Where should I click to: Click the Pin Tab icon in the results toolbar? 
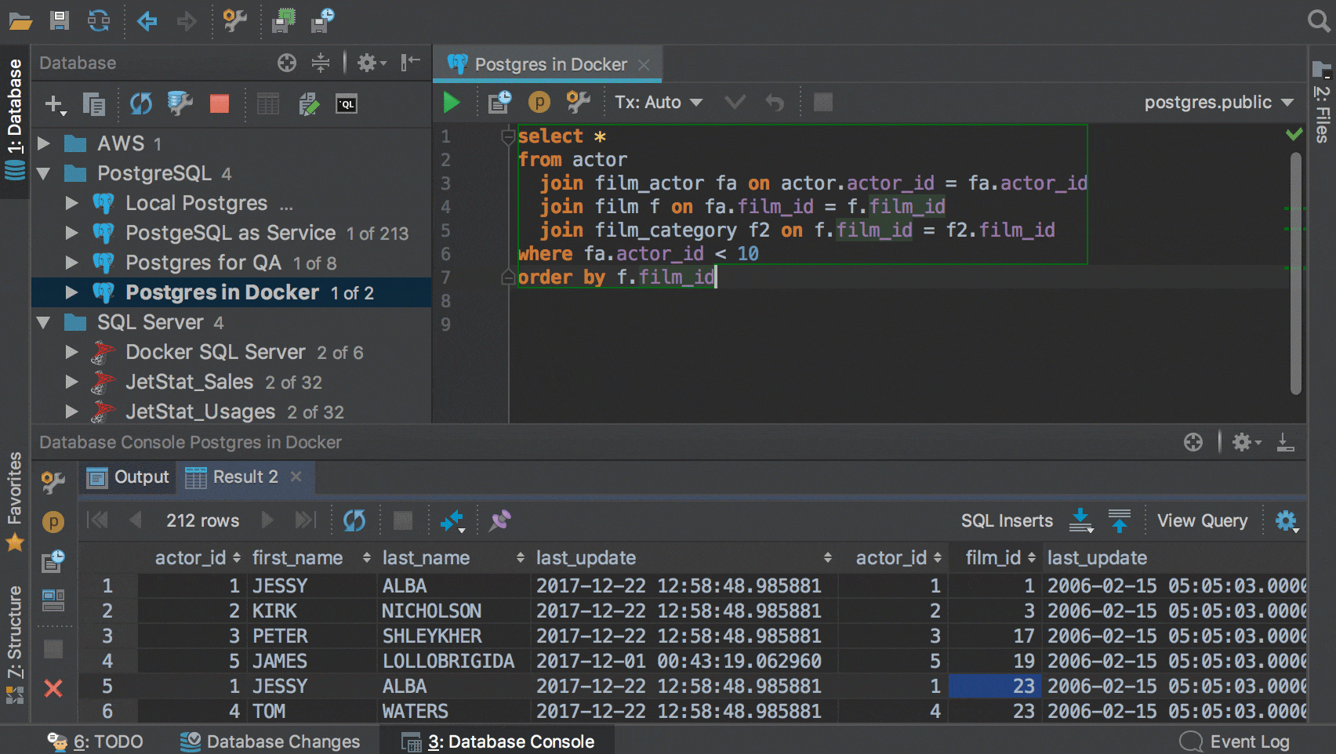pos(499,520)
